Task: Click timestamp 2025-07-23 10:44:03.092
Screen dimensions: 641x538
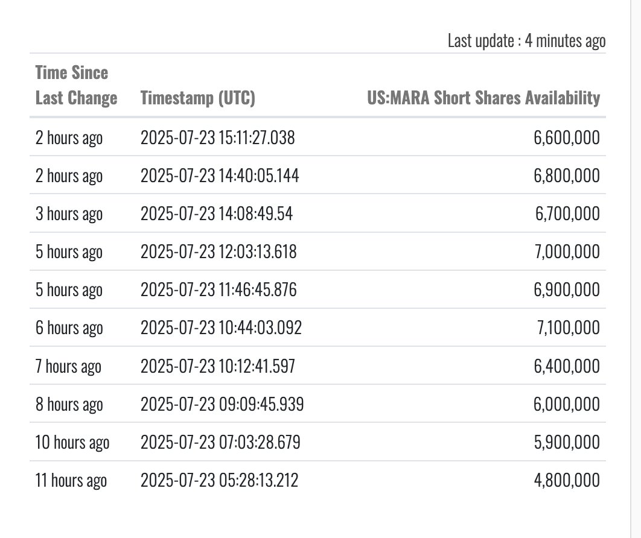Action: click(x=221, y=328)
